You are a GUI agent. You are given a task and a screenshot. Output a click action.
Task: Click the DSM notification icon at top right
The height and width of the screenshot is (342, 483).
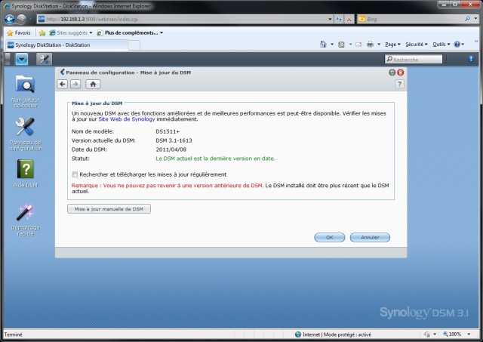point(471,59)
